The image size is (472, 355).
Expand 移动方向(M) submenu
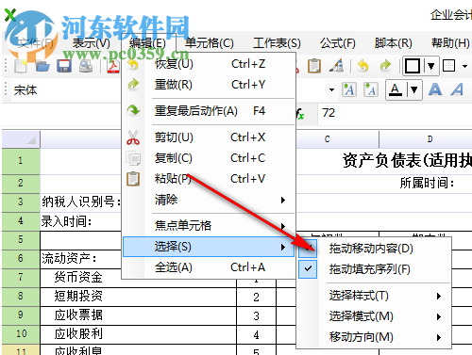click(375, 337)
